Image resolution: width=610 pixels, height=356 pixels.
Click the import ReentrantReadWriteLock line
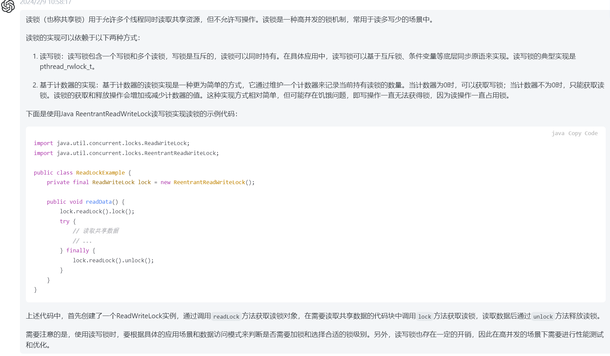[126, 153]
